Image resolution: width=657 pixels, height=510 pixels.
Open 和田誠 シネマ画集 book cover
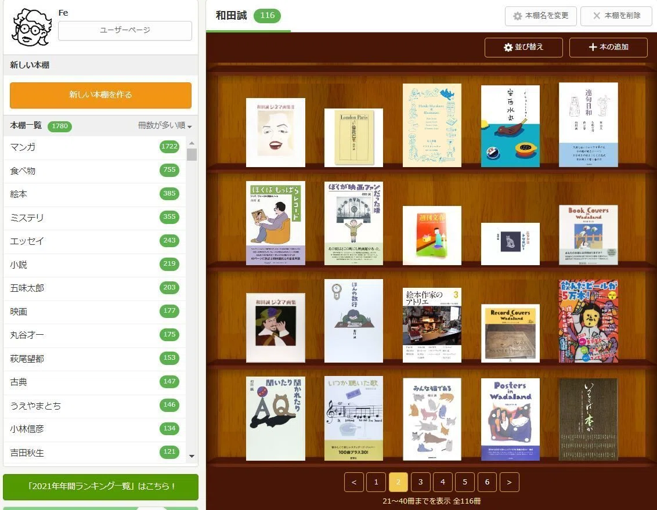(x=276, y=328)
